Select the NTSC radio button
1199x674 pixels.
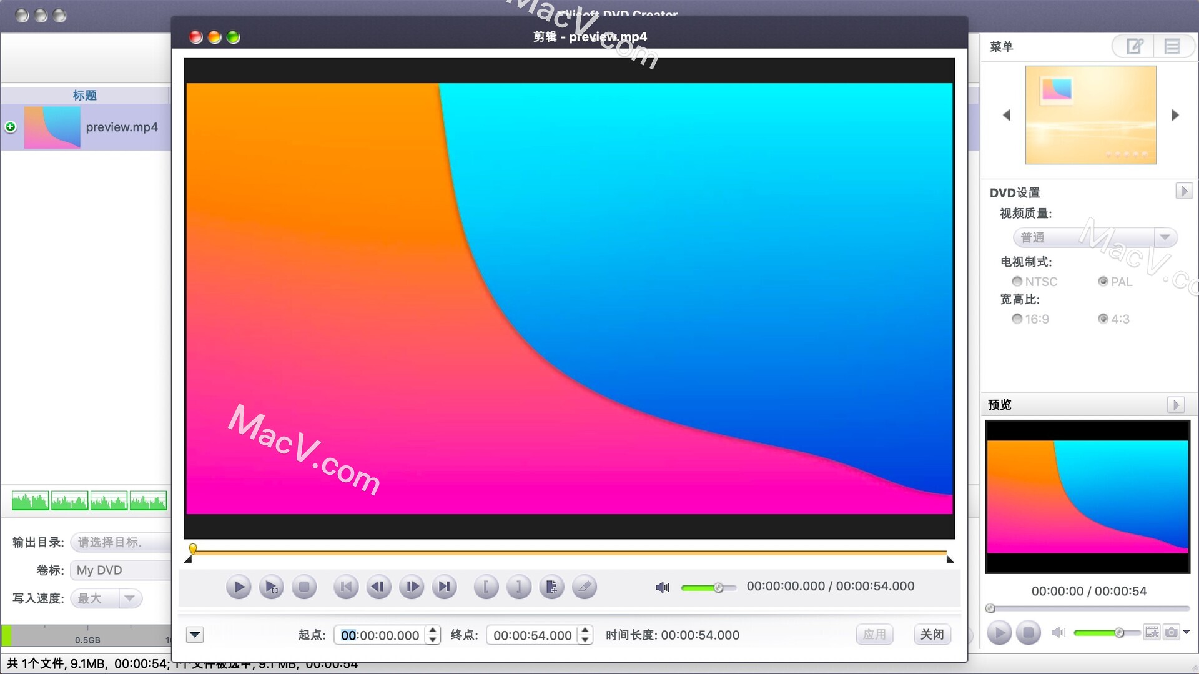1017,282
